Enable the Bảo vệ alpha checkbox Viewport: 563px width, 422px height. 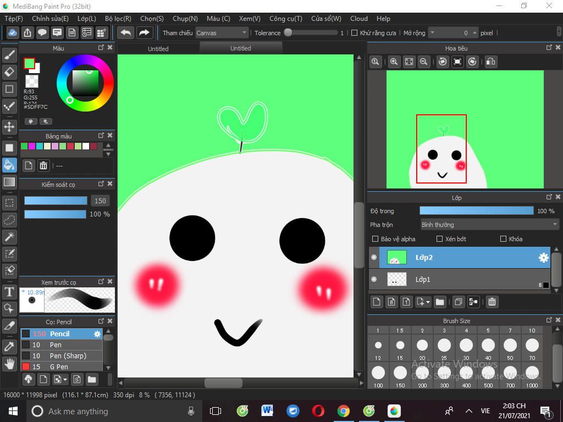[x=376, y=239]
